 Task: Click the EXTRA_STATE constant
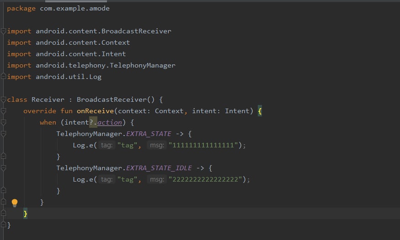pyautogui.click(x=149, y=134)
